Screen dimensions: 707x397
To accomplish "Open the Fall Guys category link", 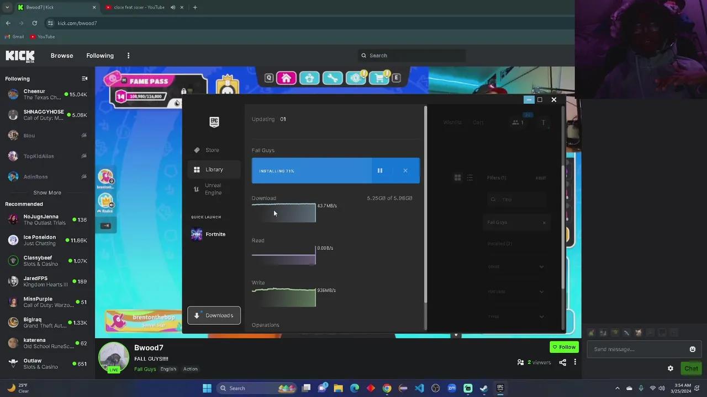I will tap(145, 369).
